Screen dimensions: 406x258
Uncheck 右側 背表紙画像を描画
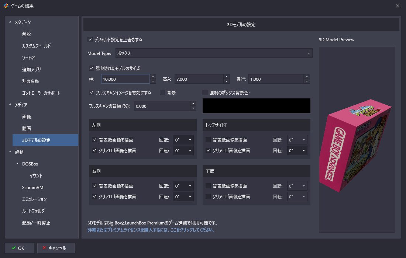94,186
